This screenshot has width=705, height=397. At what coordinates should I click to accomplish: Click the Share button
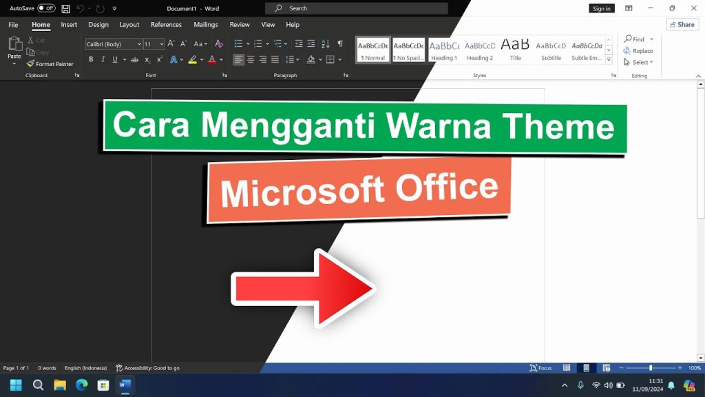pyautogui.click(x=682, y=25)
